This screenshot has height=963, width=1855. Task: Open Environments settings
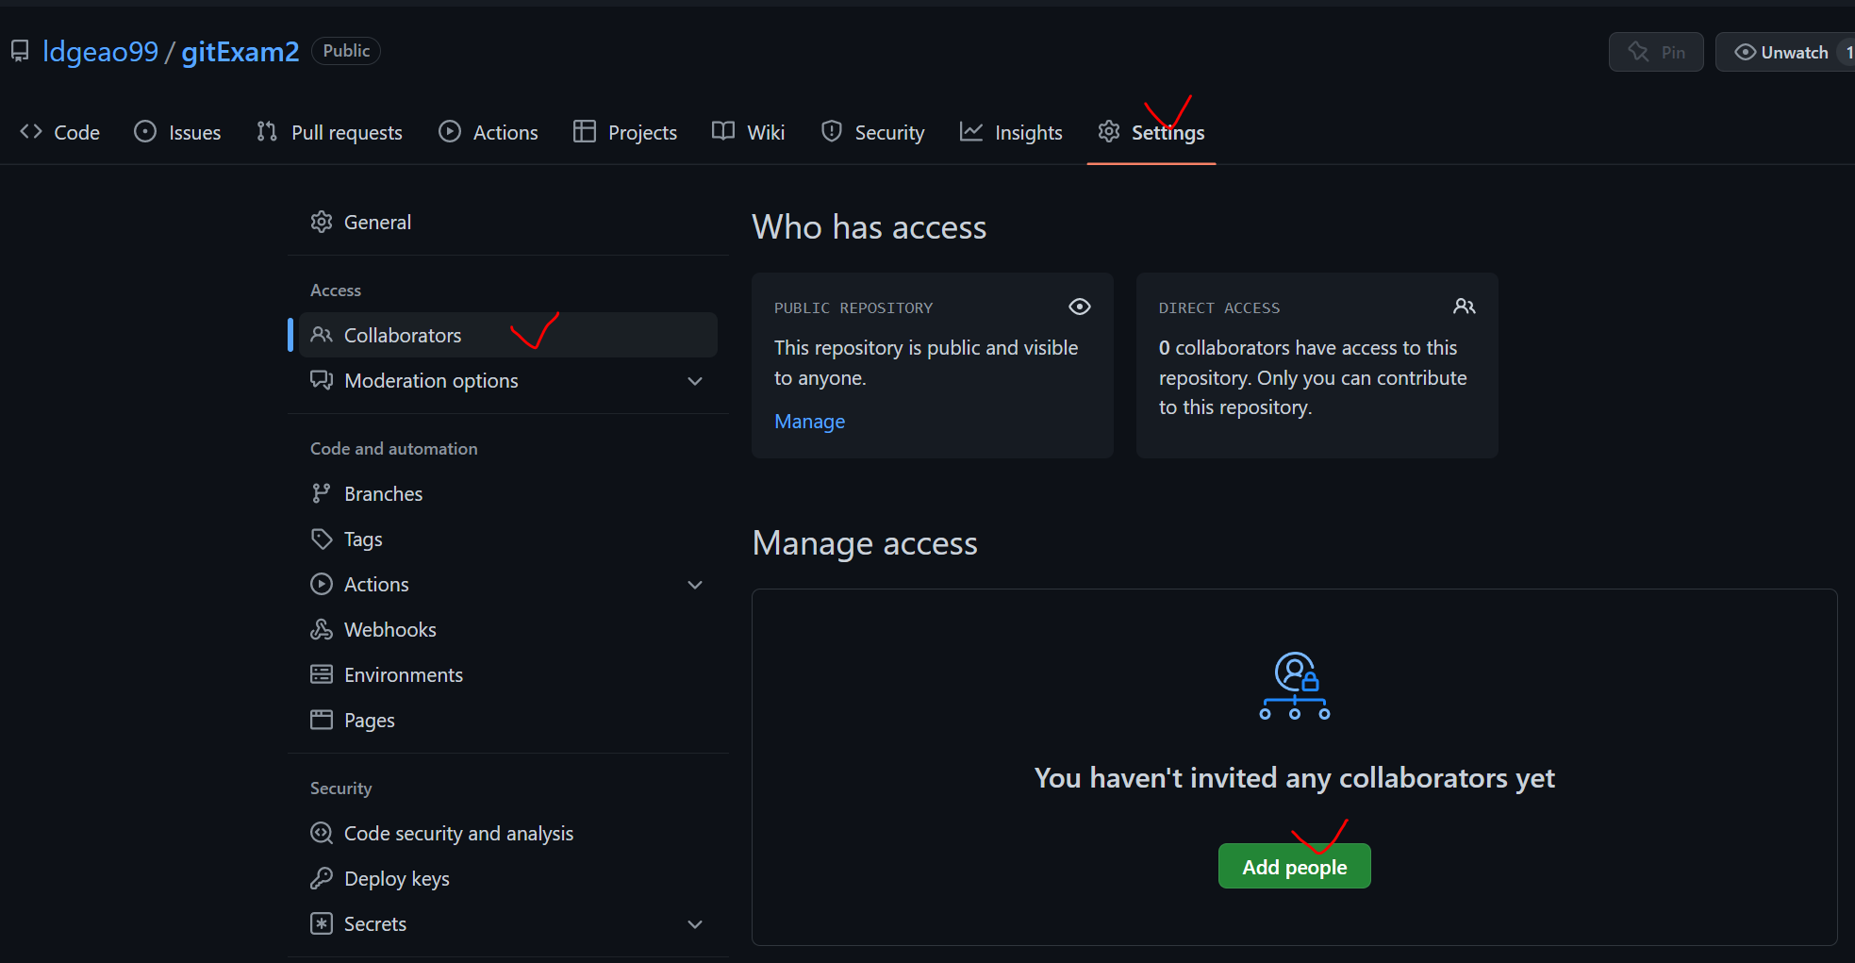pos(508,675)
